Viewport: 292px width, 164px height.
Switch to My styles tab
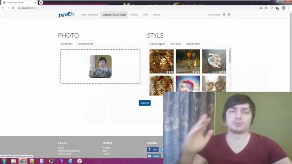click(x=176, y=44)
